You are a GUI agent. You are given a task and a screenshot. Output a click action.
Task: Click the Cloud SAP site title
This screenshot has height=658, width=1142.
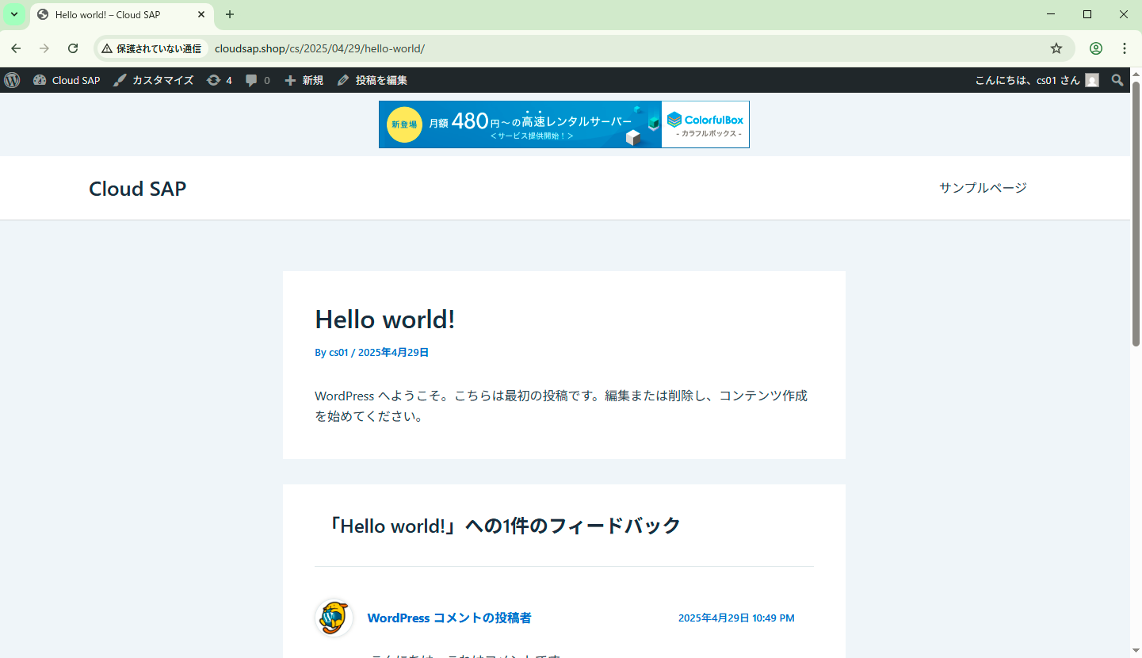point(138,189)
